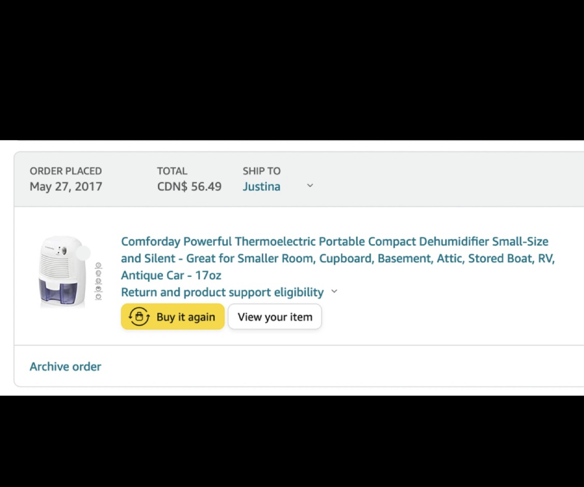
Task: Click the white dehumidifier product thumbnail
Action: [x=63, y=271]
